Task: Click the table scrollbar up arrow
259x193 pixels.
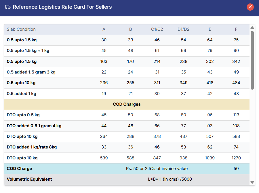Action: coord(252,28)
